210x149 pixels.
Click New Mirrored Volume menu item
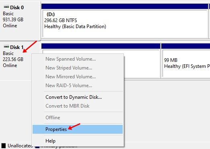pyautogui.click(x=78, y=77)
